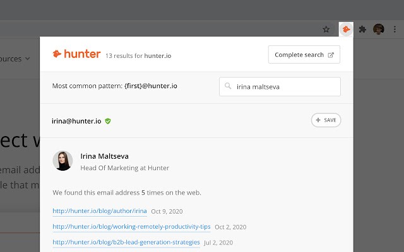Save the irina@hunter.io email
This screenshot has width=404, height=252.
(x=326, y=120)
